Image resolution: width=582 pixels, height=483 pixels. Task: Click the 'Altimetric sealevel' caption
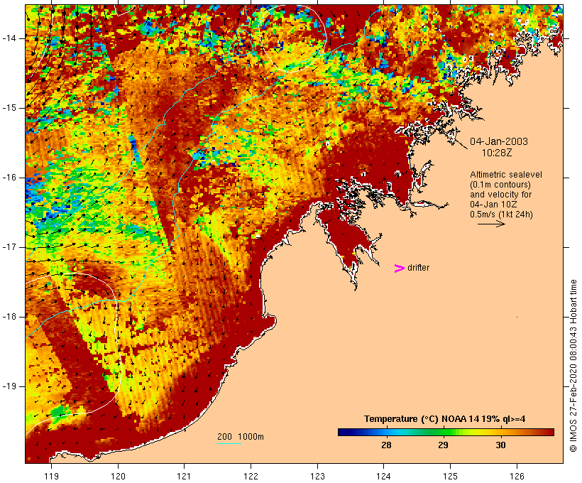pyautogui.click(x=506, y=175)
